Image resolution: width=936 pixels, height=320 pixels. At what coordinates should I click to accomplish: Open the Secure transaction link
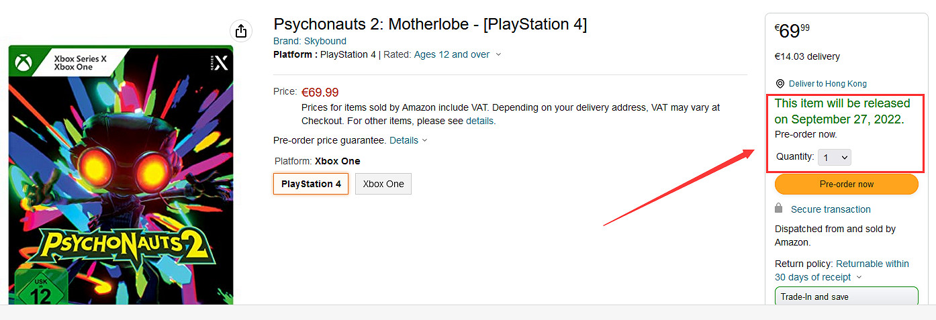831,209
